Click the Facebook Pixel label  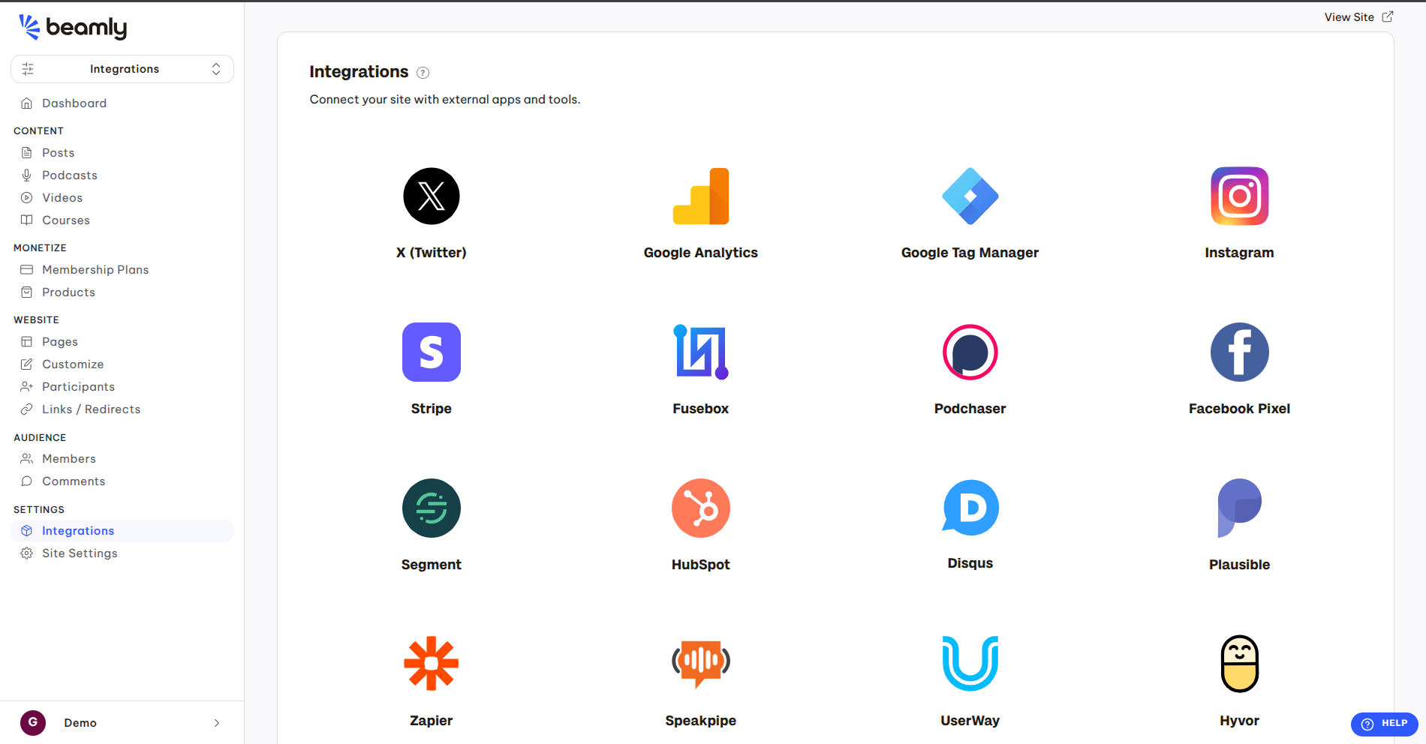coord(1240,409)
